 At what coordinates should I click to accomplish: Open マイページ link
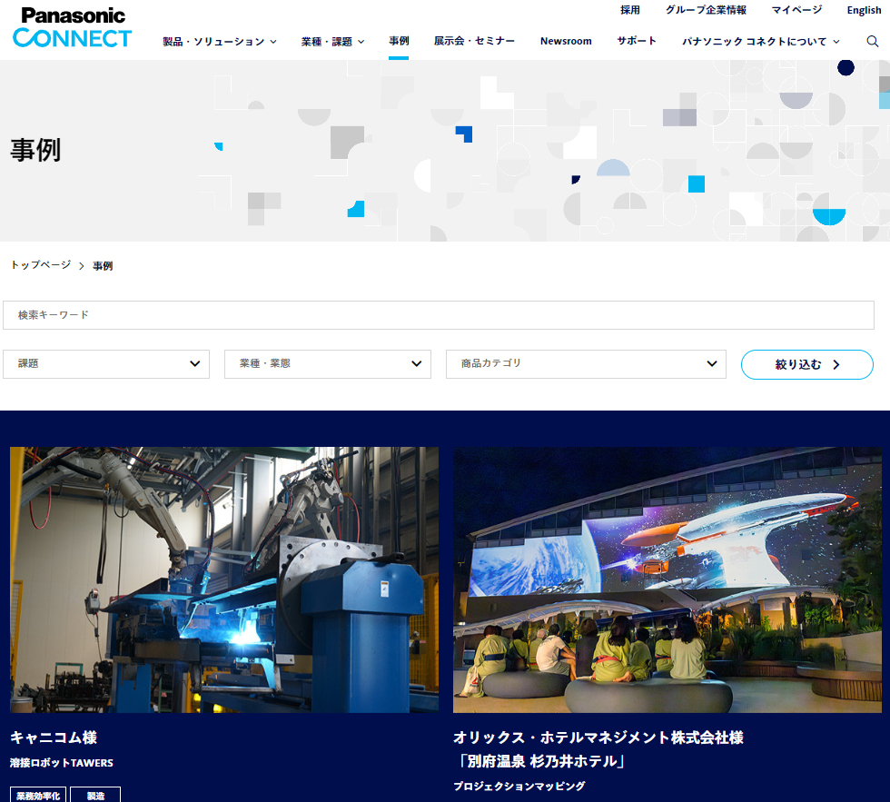coord(796,10)
